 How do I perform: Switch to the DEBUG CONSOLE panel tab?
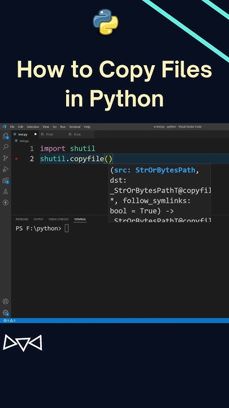tap(59, 219)
